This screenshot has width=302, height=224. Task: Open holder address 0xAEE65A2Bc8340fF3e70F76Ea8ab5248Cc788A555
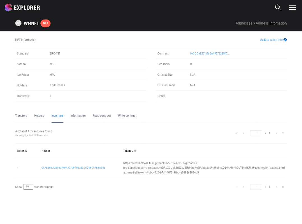[x=73, y=168]
